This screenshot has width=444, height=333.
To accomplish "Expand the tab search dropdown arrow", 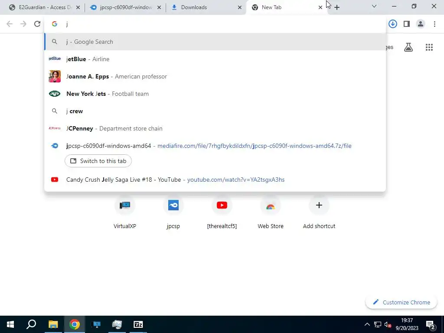I will coord(374,6).
